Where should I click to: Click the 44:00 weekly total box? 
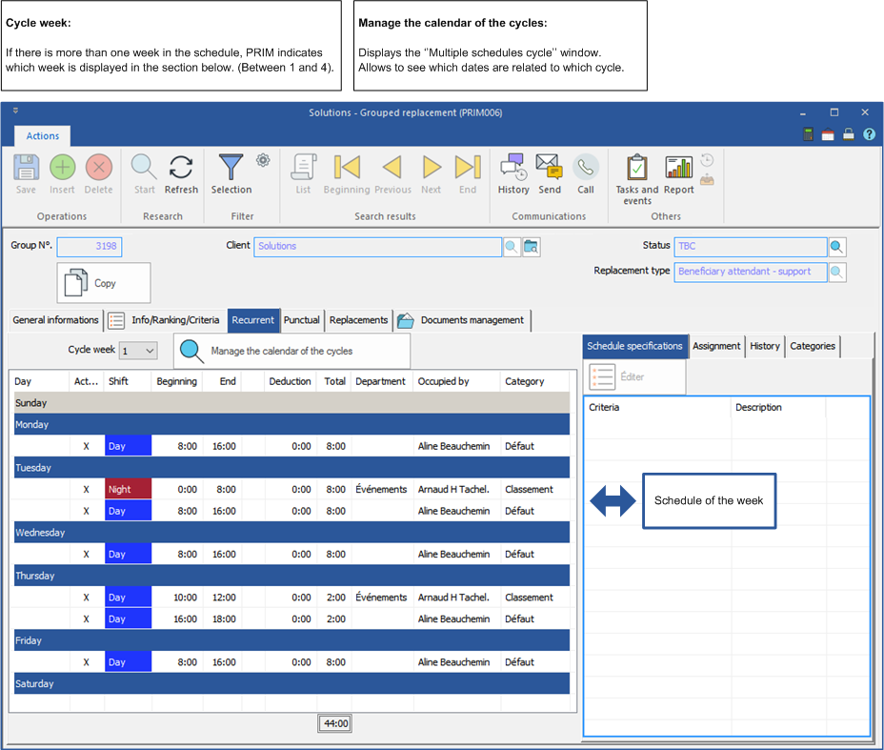tap(335, 723)
